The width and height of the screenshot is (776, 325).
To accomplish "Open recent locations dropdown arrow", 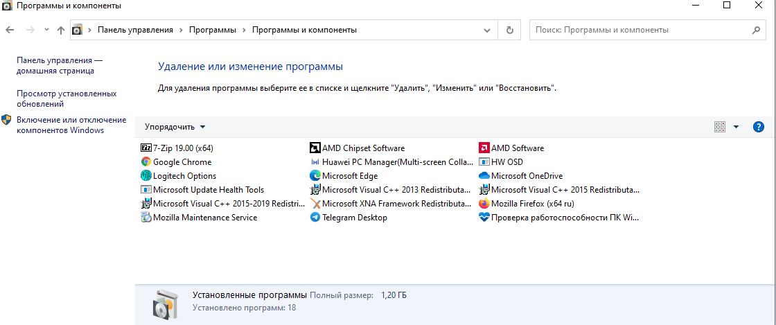I will point(46,30).
